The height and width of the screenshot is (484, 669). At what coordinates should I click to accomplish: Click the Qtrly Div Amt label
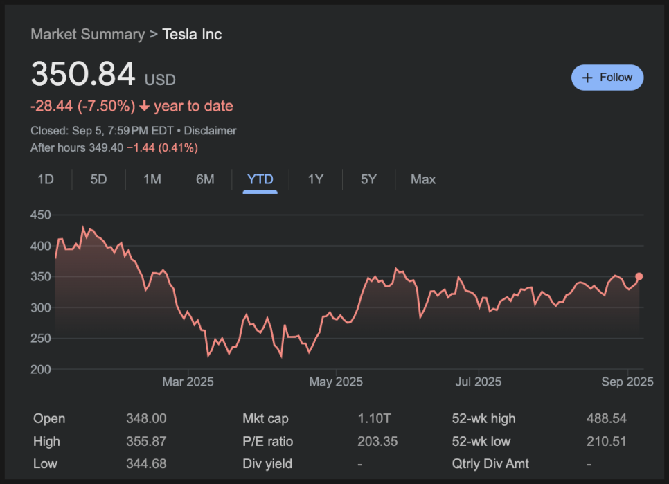click(x=490, y=463)
